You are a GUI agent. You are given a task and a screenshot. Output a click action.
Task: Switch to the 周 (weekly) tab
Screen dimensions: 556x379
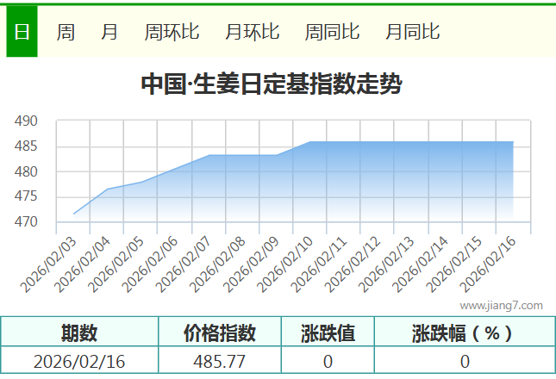pos(66,32)
